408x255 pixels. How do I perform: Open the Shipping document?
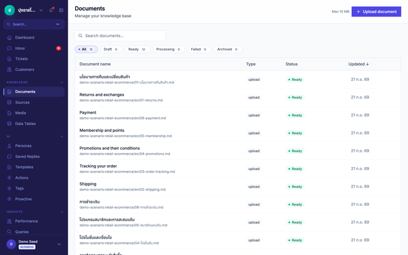click(x=88, y=184)
